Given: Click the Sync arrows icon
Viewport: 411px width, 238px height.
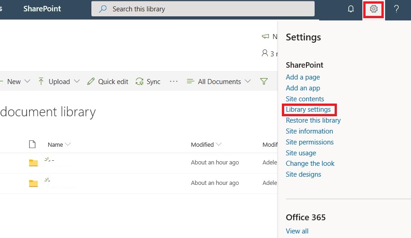Looking at the screenshot, I should click(x=140, y=81).
